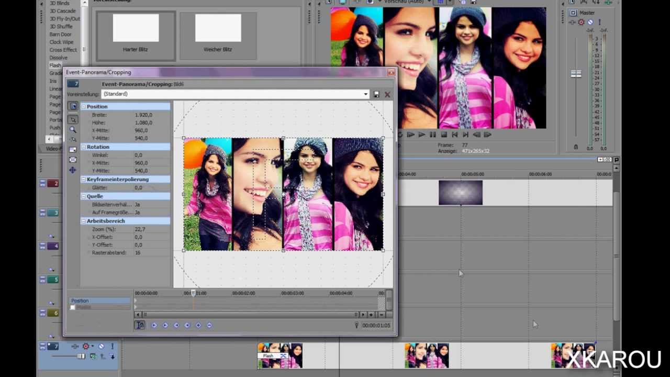Select Clock Wipe transition category
Image resolution: width=670 pixels, height=377 pixels.
pos(61,42)
